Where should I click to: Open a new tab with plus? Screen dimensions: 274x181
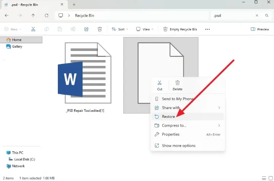coord(74,5)
